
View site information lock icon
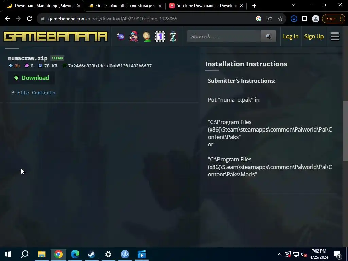coord(43,19)
